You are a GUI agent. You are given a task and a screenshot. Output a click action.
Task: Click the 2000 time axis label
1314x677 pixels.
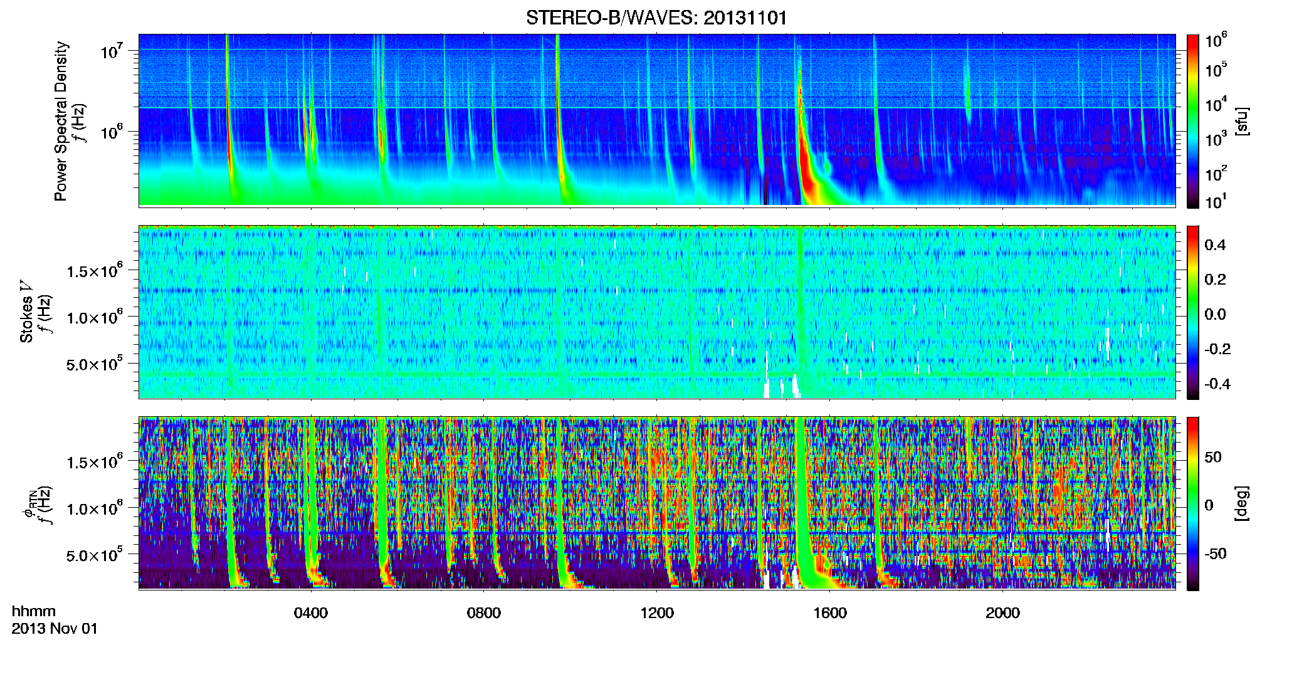click(1003, 613)
